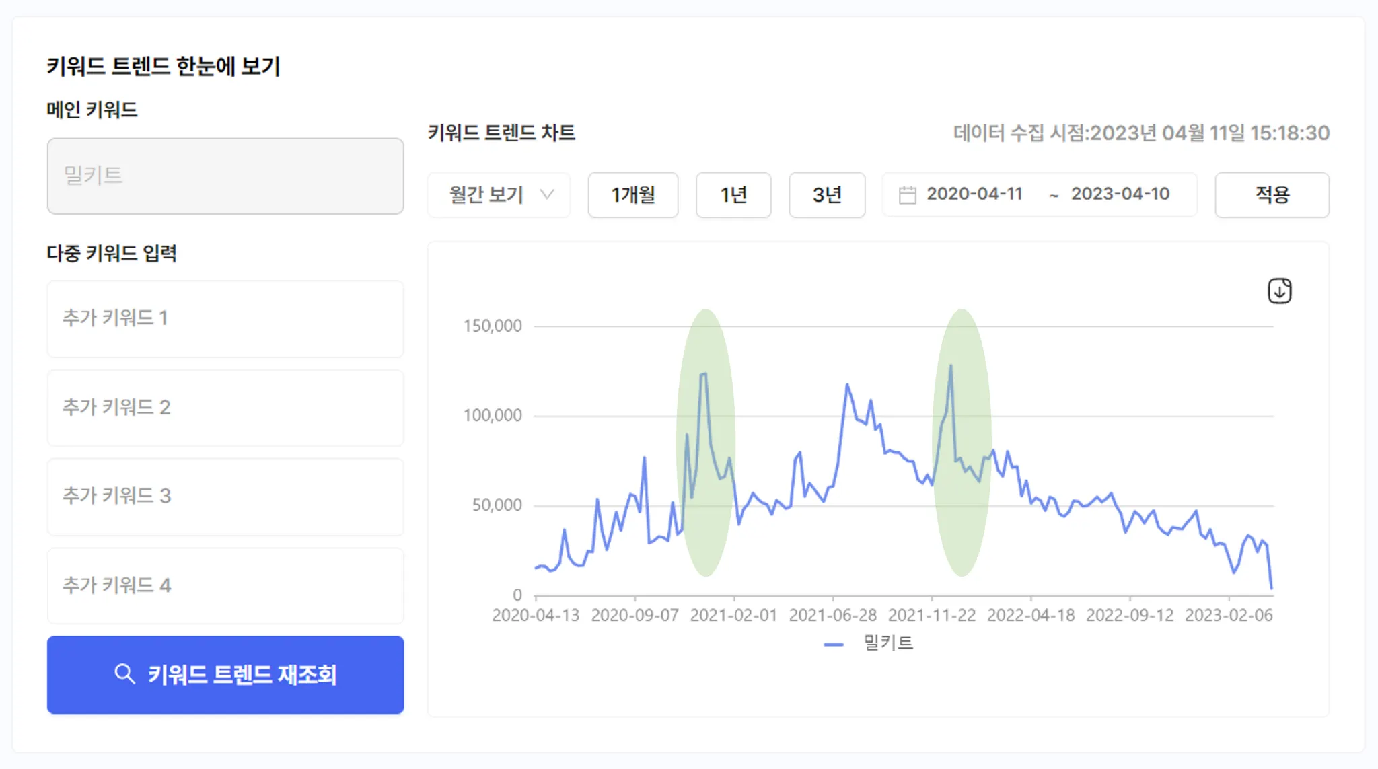
Task: Click the end date 2023-04-10 field
Action: coord(1120,194)
